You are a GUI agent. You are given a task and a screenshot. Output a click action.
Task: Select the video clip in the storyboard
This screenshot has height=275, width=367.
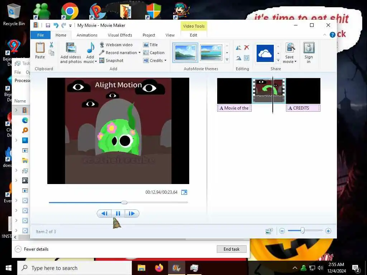click(269, 91)
